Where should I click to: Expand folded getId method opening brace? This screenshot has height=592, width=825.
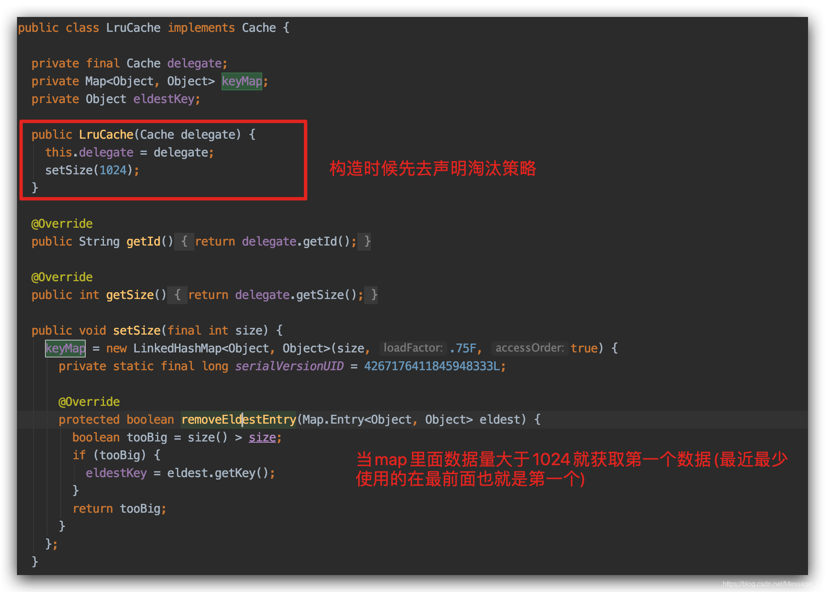tap(184, 242)
